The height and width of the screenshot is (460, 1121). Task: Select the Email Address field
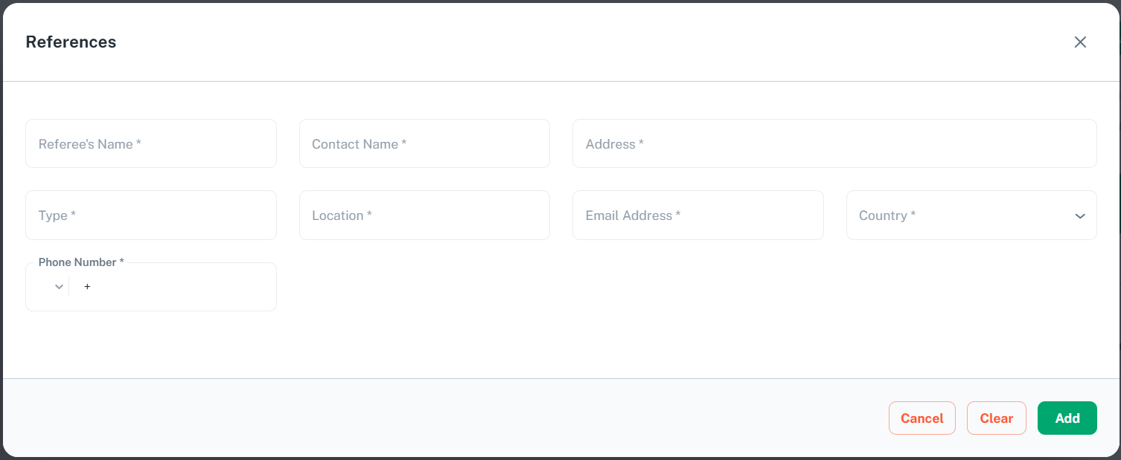(697, 216)
